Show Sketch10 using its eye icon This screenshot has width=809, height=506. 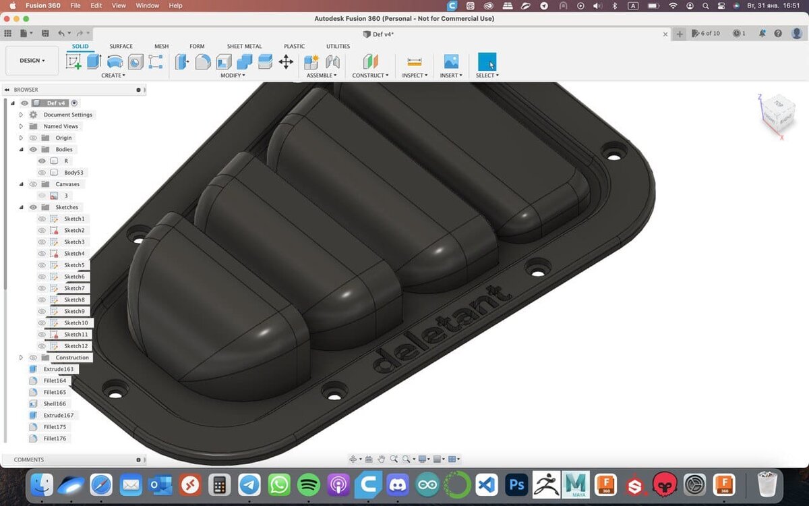[x=42, y=323]
